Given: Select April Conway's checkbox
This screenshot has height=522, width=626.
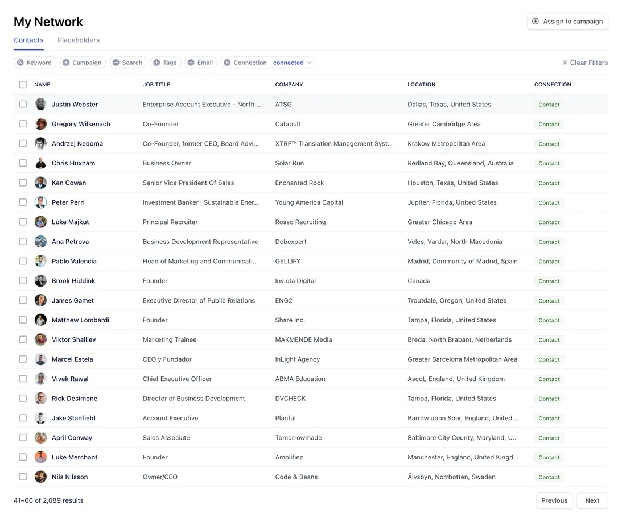Looking at the screenshot, I should 23,437.
